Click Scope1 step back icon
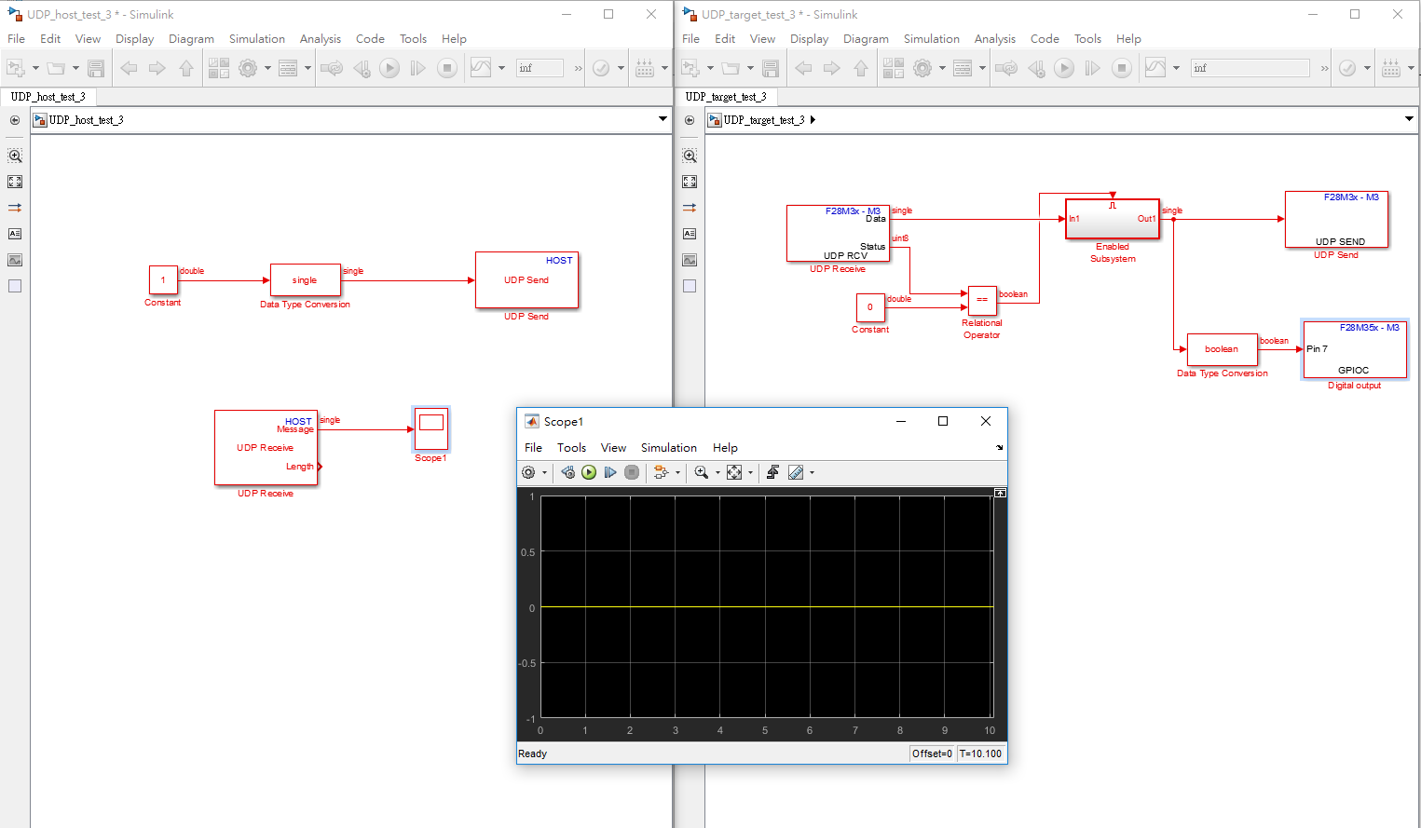Image resolution: width=1421 pixels, height=828 pixels. point(567,472)
